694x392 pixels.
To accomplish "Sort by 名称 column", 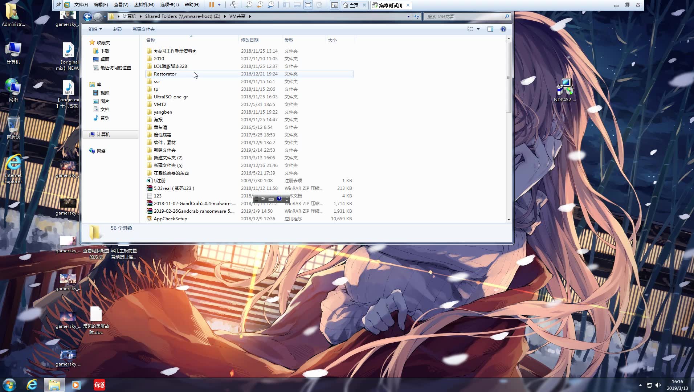I will click(x=192, y=40).
